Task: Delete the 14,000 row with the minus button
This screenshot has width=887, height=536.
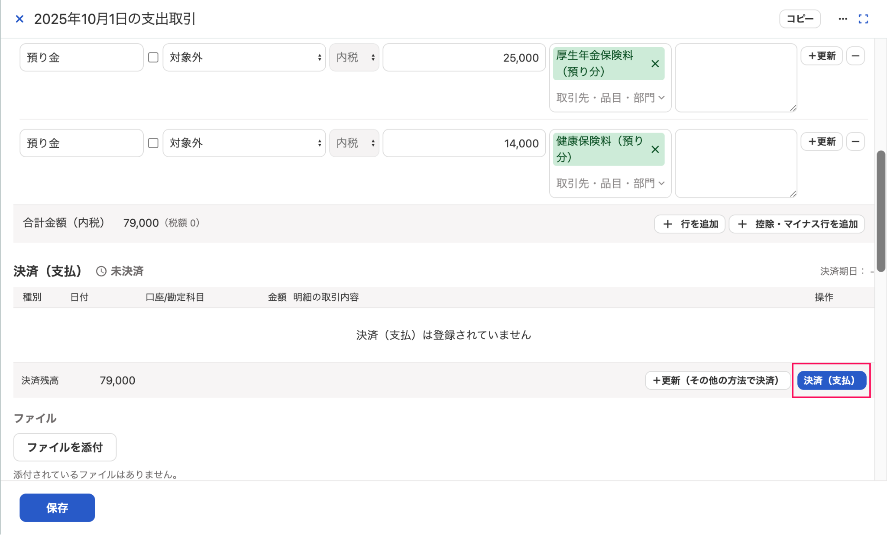Action: 855,142
